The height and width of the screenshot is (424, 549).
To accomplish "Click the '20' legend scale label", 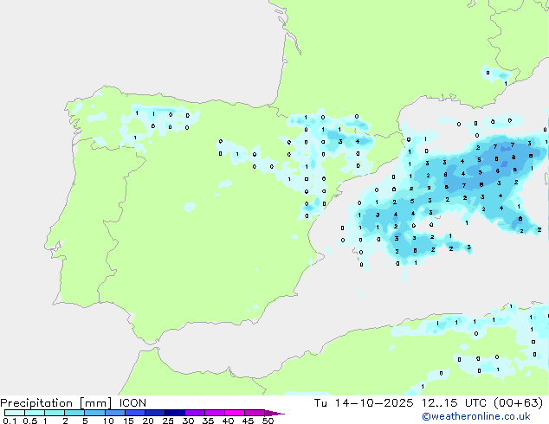I will (148, 421).
